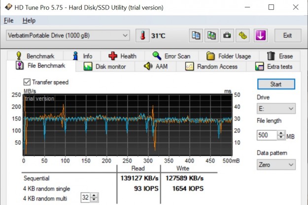Open the Help menu

[29, 21]
